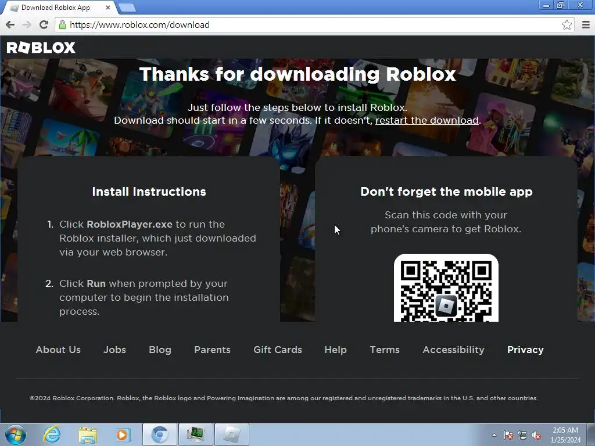Open the Chrome hamburger menu

point(586,24)
